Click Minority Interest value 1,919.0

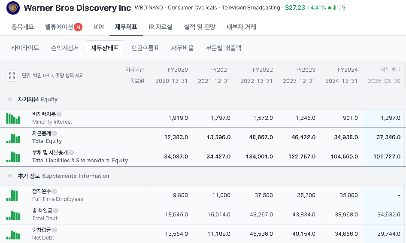pos(178,118)
